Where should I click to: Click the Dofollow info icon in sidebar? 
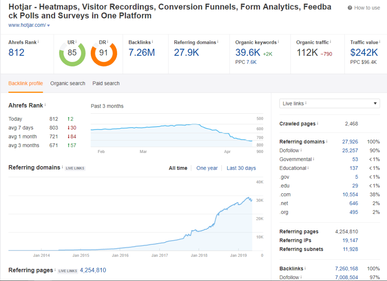[x=301, y=150]
